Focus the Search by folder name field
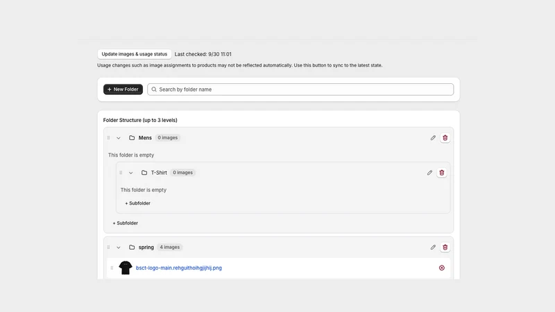Image resolution: width=555 pixels, height=312 pixels. pyautogui.click(x=300, y=89)
